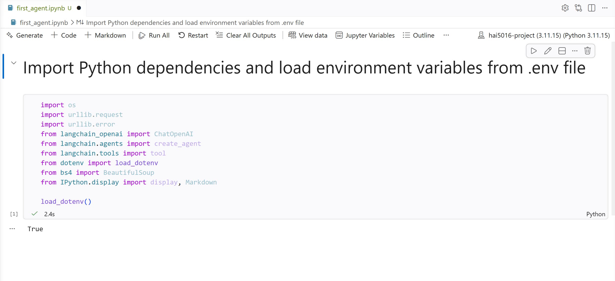Collapse the markdown heading section chevron
Image resolution: width=615 pixels, height=281 pixels.
pos(14,63)
